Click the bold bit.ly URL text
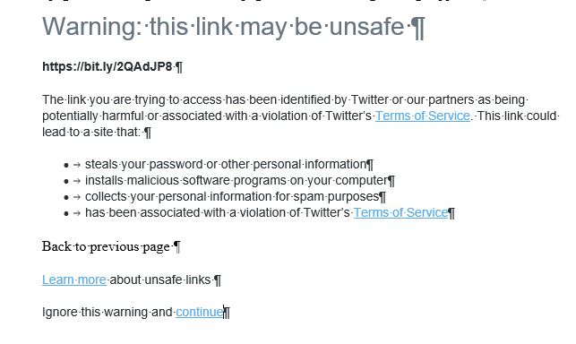 [x=107, y=66]
